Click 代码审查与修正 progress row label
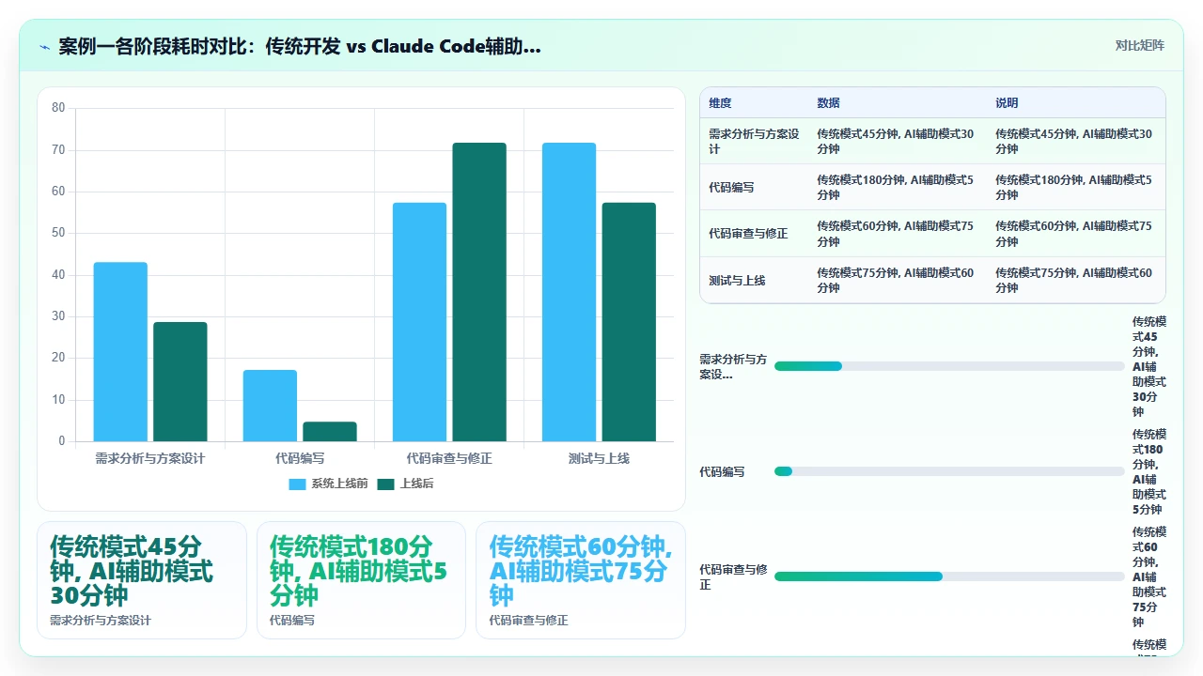Screen dimensions: 1203x676 click(733, 577)
